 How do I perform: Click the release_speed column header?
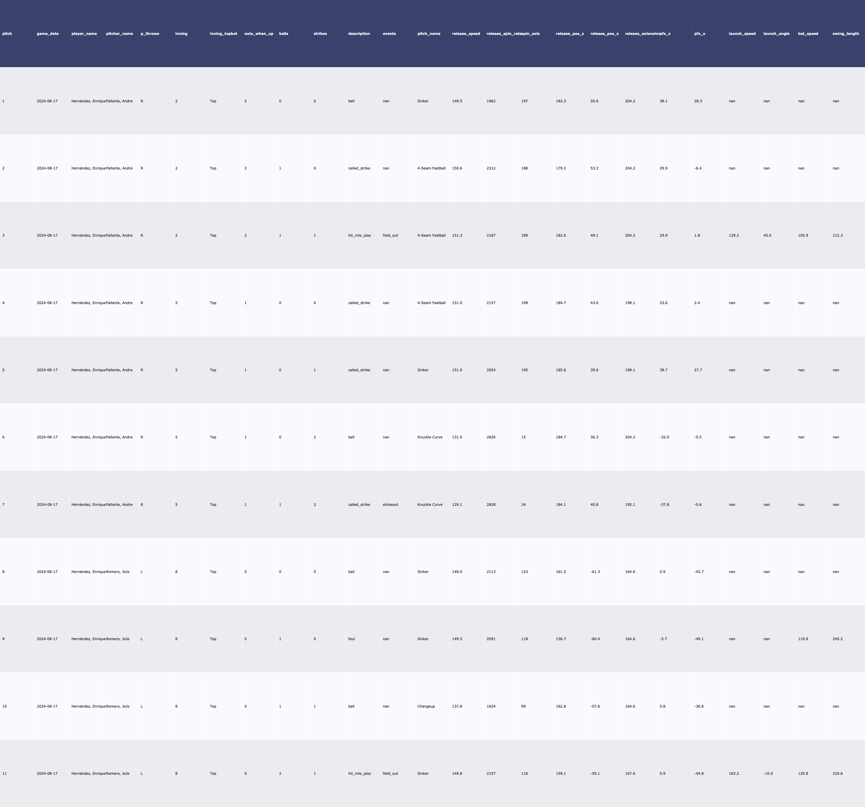coord(466,33)
